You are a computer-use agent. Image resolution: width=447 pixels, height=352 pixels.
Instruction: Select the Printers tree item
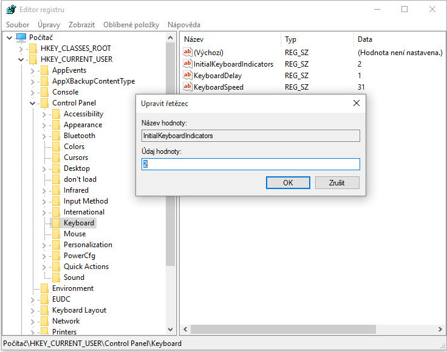click(x=64, y=331)
